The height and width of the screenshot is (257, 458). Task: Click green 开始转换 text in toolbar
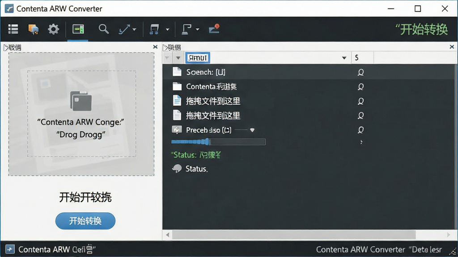(421, 29)
